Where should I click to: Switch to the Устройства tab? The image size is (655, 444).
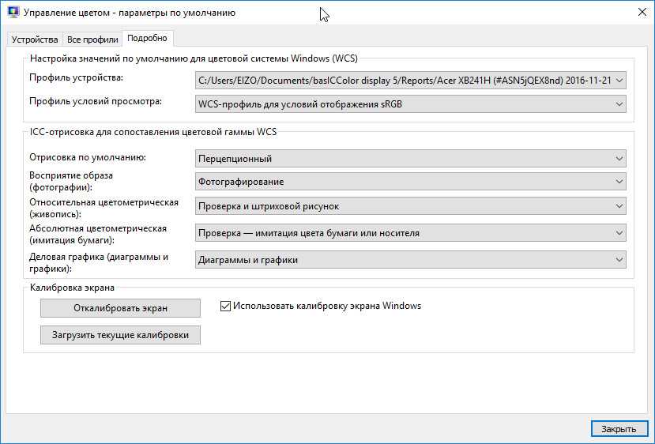[35, 39]
